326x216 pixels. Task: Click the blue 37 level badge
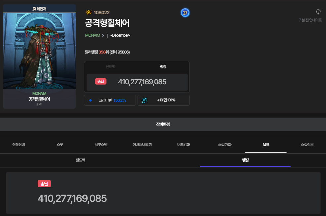pyautogui.click(x=185, y=13)
